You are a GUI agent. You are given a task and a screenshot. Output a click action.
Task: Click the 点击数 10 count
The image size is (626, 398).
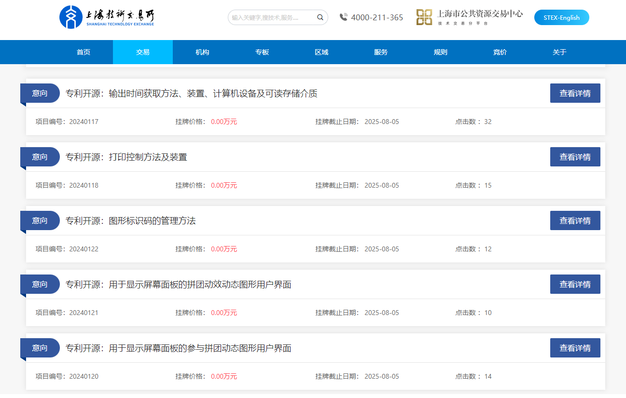click(x=488, y=313)
